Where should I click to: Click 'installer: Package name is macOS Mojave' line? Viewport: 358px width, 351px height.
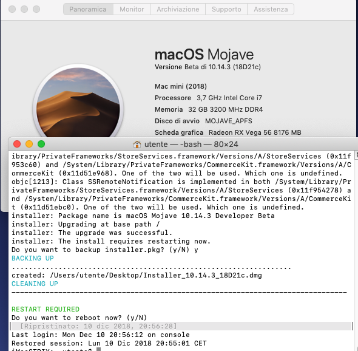[x=143, y=216]
